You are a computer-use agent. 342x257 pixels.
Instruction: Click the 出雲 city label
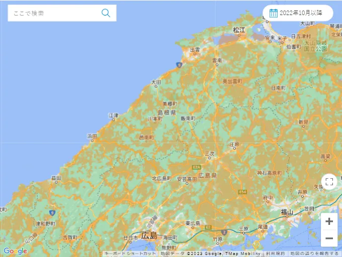[195, 50]
